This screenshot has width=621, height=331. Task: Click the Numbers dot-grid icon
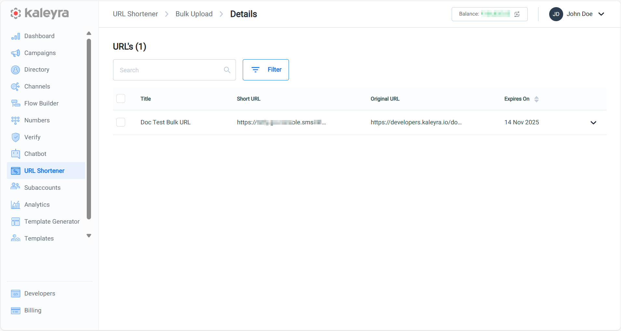[x=16, y=120]
